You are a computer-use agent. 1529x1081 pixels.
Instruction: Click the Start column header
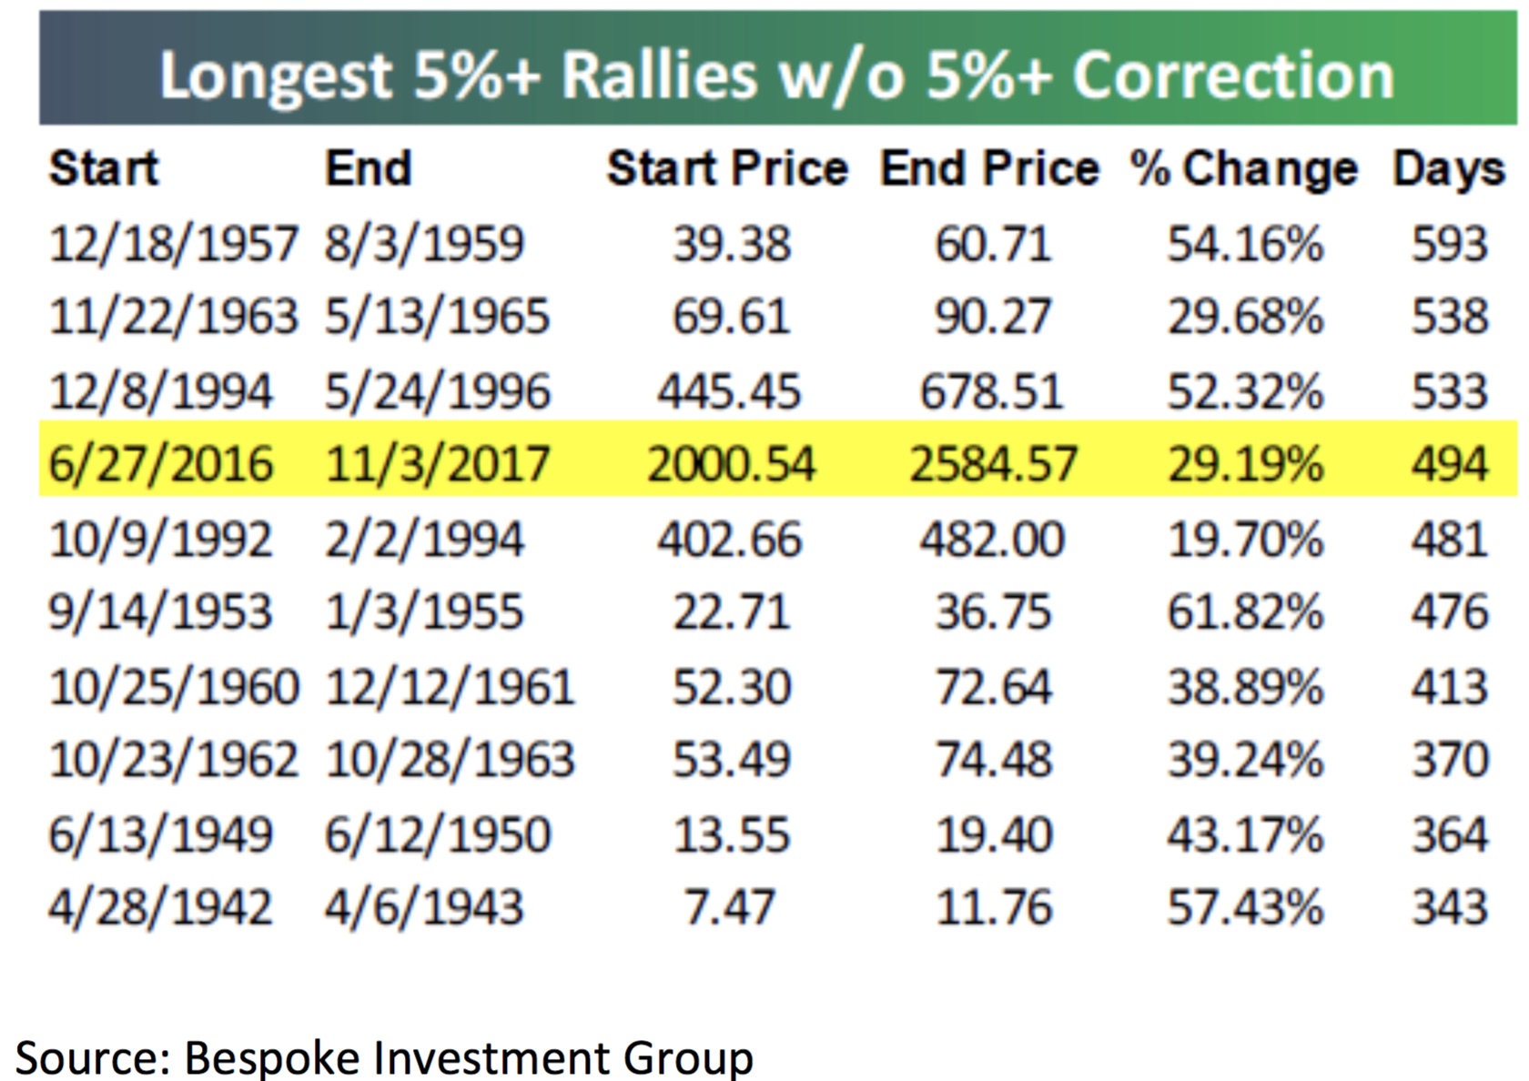[x=103, y=168]
